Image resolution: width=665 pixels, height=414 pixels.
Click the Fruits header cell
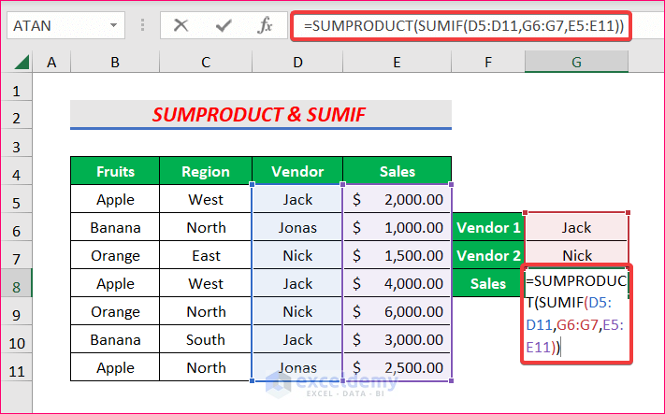115,171
